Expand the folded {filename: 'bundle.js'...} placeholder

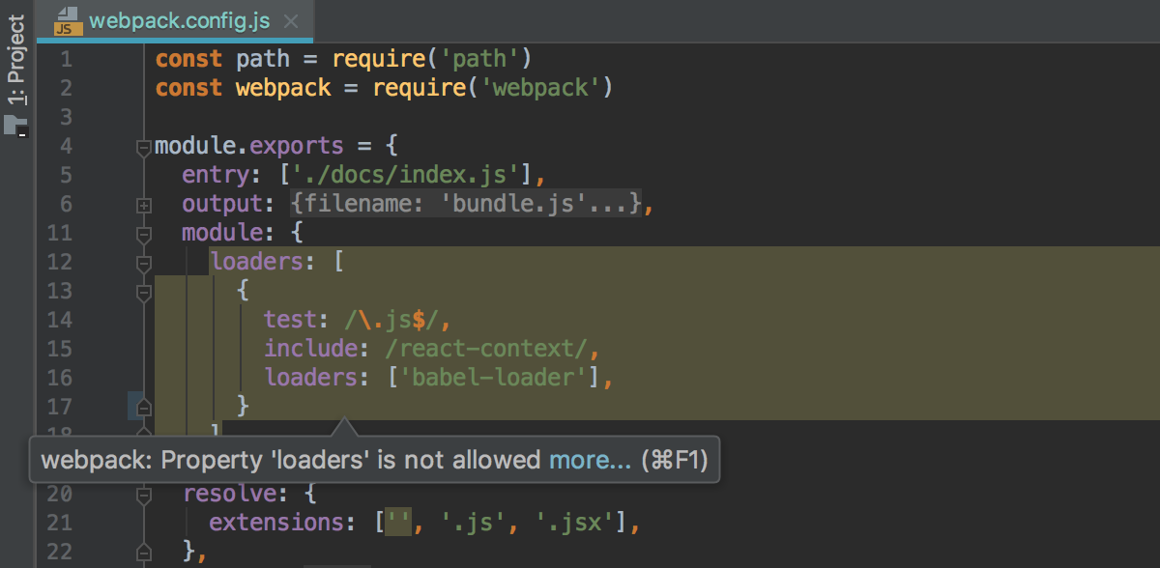click(466, 204)
